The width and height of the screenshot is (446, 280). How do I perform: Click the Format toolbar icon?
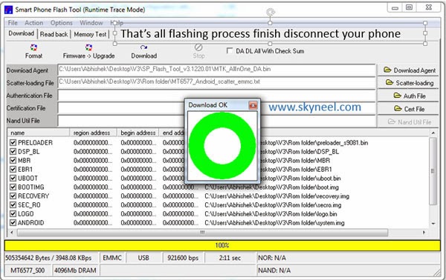click(33, 47)
